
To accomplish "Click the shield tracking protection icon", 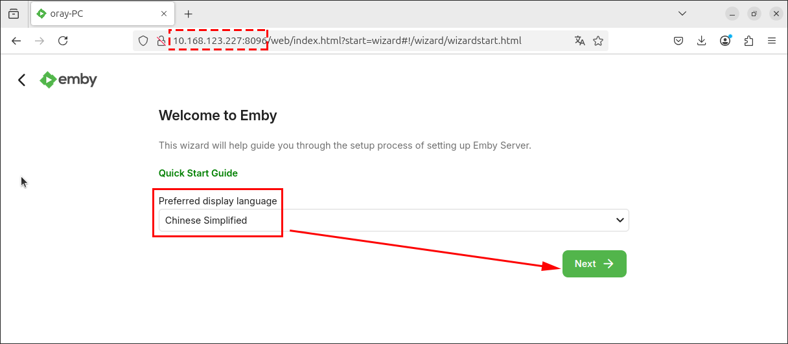I will click(145, 41).
